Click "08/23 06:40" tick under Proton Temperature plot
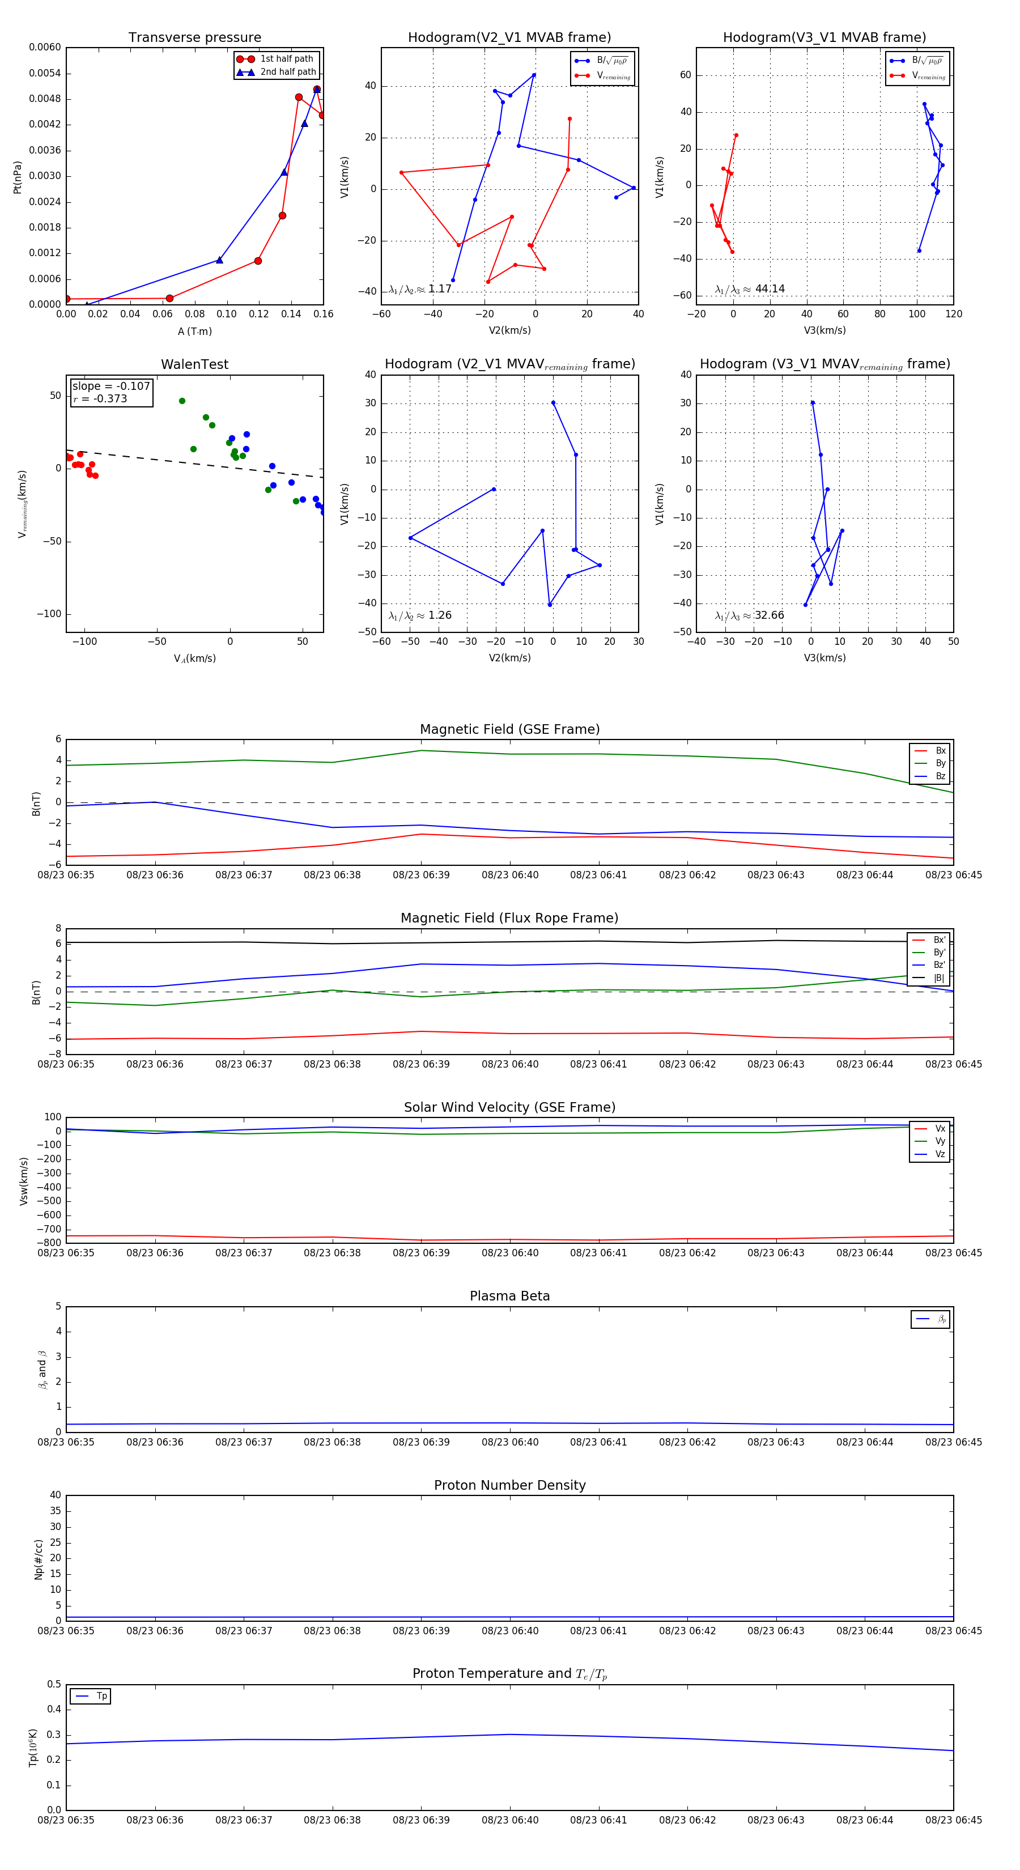The width and height of the screenshot is (1020, 1870). (x=509, y=1820)
